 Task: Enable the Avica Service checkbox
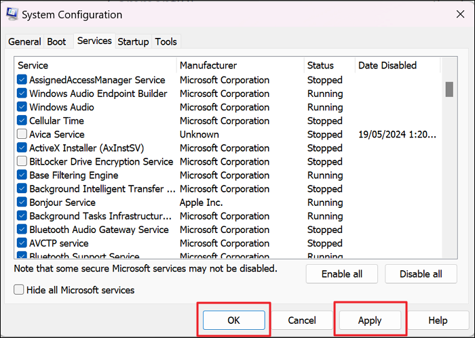[22, 134]
